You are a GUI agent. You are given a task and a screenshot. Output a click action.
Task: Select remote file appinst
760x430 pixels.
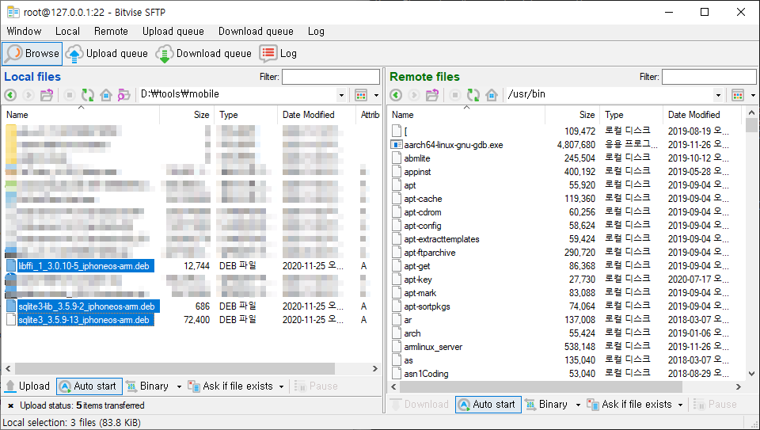pyautogui.click(x=417, y=172)
